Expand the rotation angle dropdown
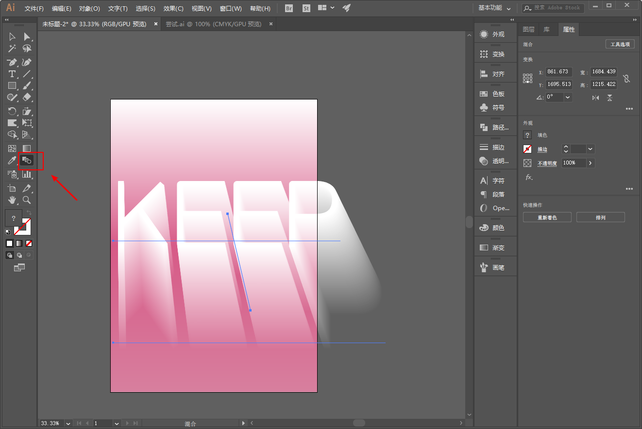 (x=568, y=97)
